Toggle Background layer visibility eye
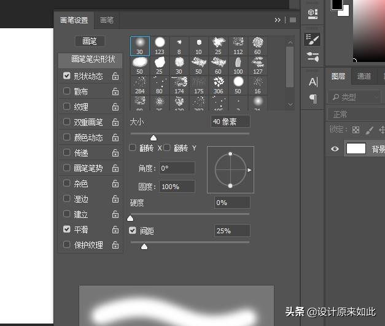This screenshot has height=326, width=385. 335,149
